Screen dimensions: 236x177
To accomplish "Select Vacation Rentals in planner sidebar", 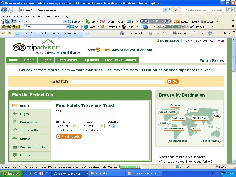I will pyautogui.click(x=30, y=147).
